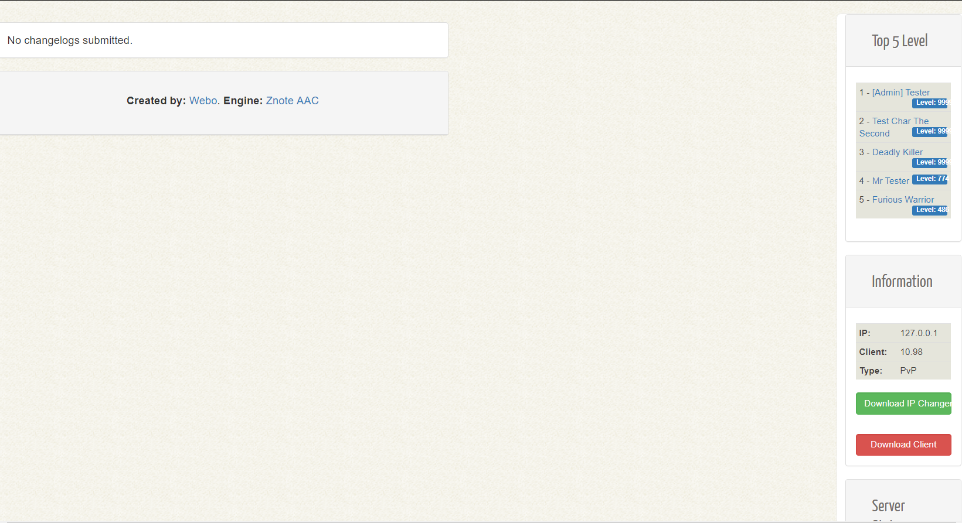962x523 pixels.
Task: Click the 'Top 5 Level' panel heading
Action: coord(899,41)
